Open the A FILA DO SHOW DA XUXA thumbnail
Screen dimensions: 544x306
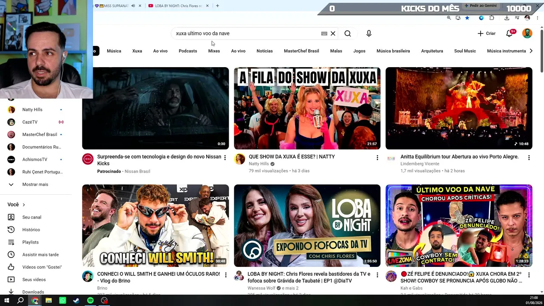click(307, 108)
